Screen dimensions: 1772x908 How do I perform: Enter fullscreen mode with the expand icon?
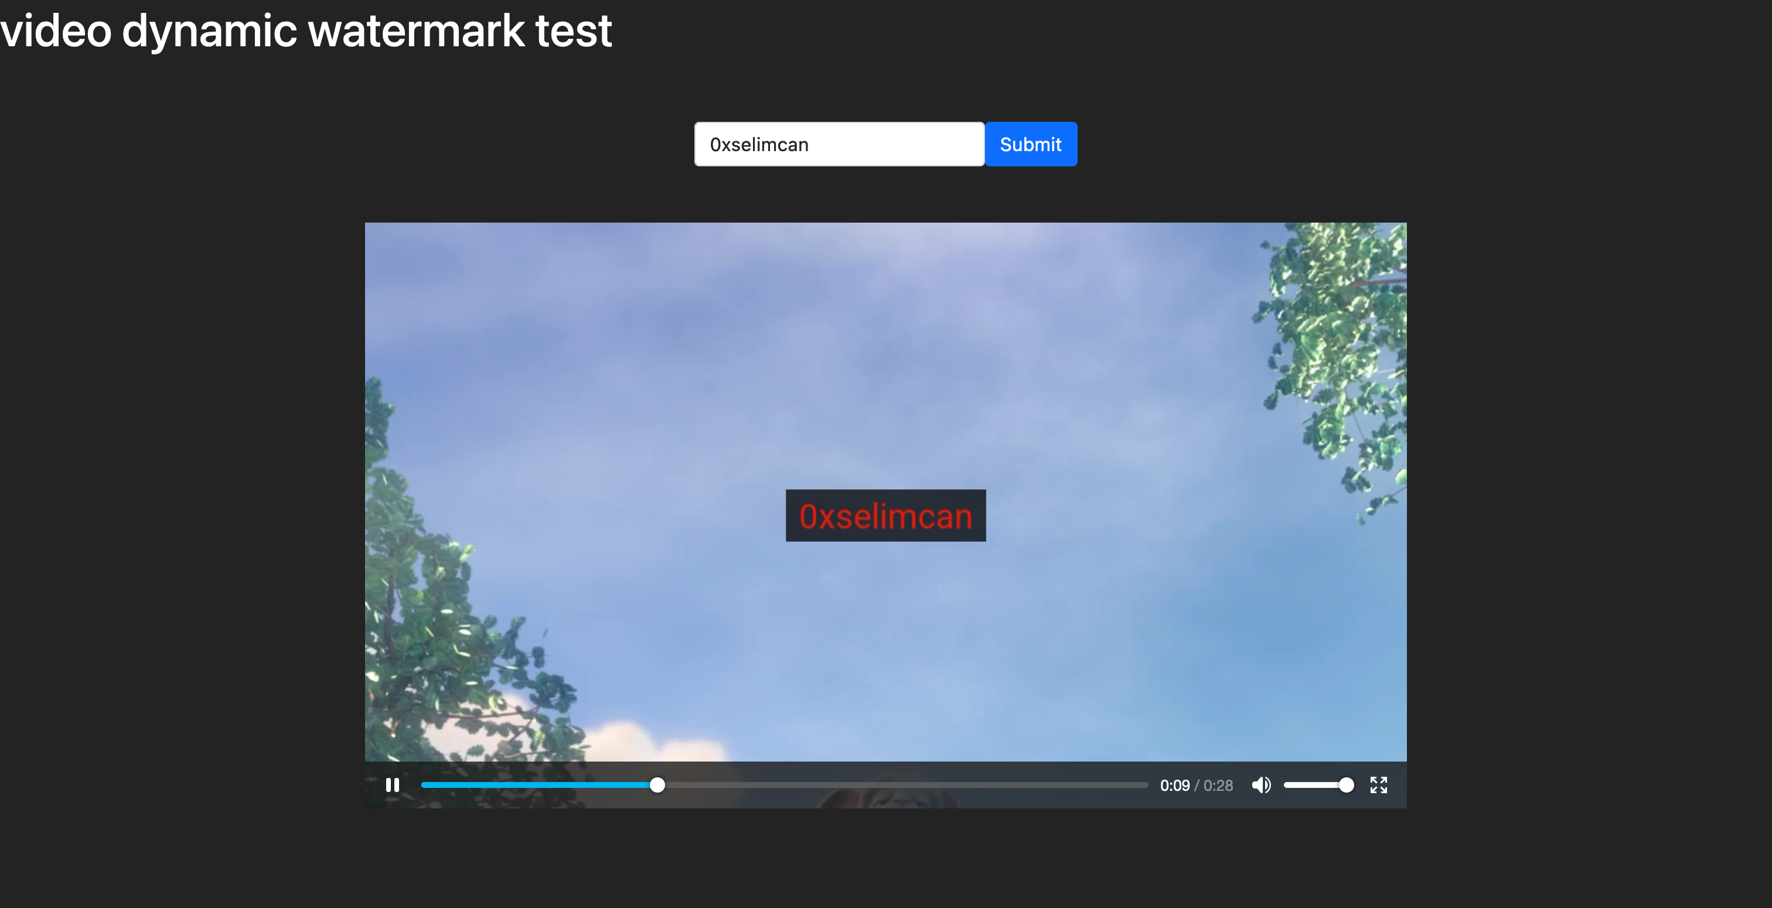click(1378, 785)
